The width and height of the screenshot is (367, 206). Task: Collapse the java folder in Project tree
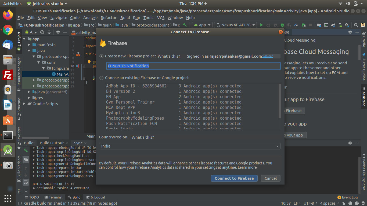point(29,50)
